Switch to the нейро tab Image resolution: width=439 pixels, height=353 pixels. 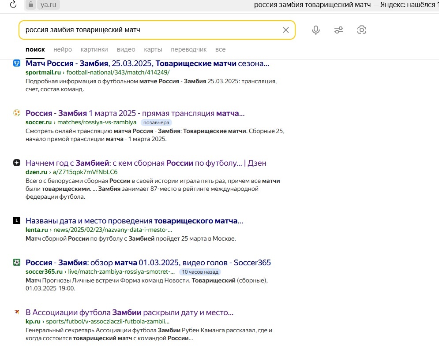click(x=63, y=49)
